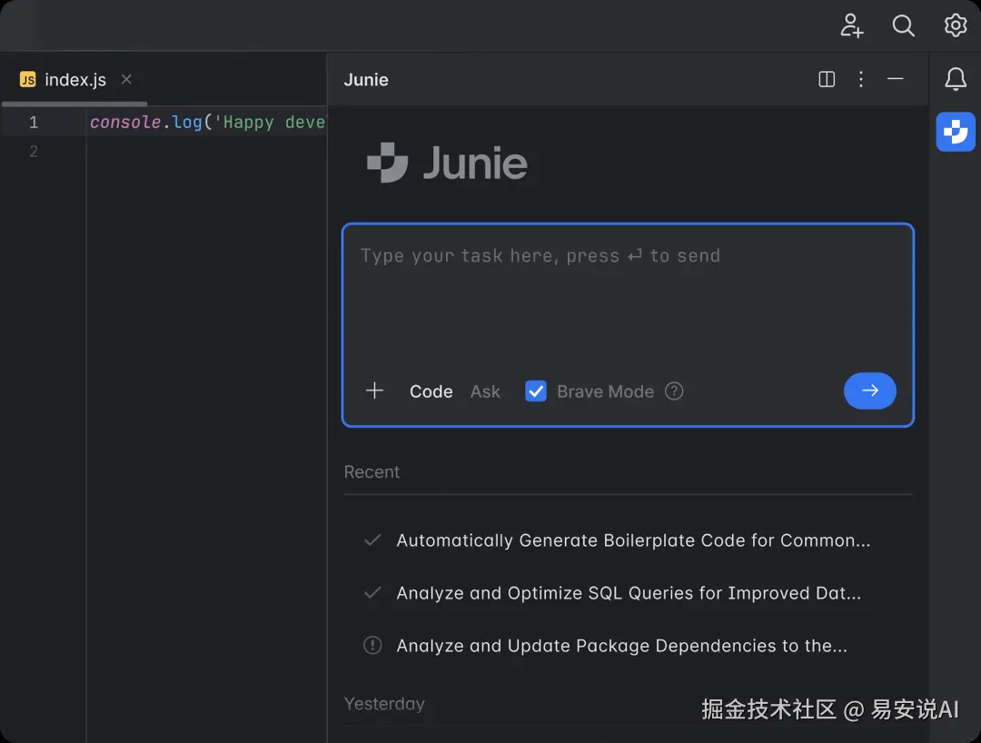
Task: Open the settings gear icon
Action: tap(956, 25)
